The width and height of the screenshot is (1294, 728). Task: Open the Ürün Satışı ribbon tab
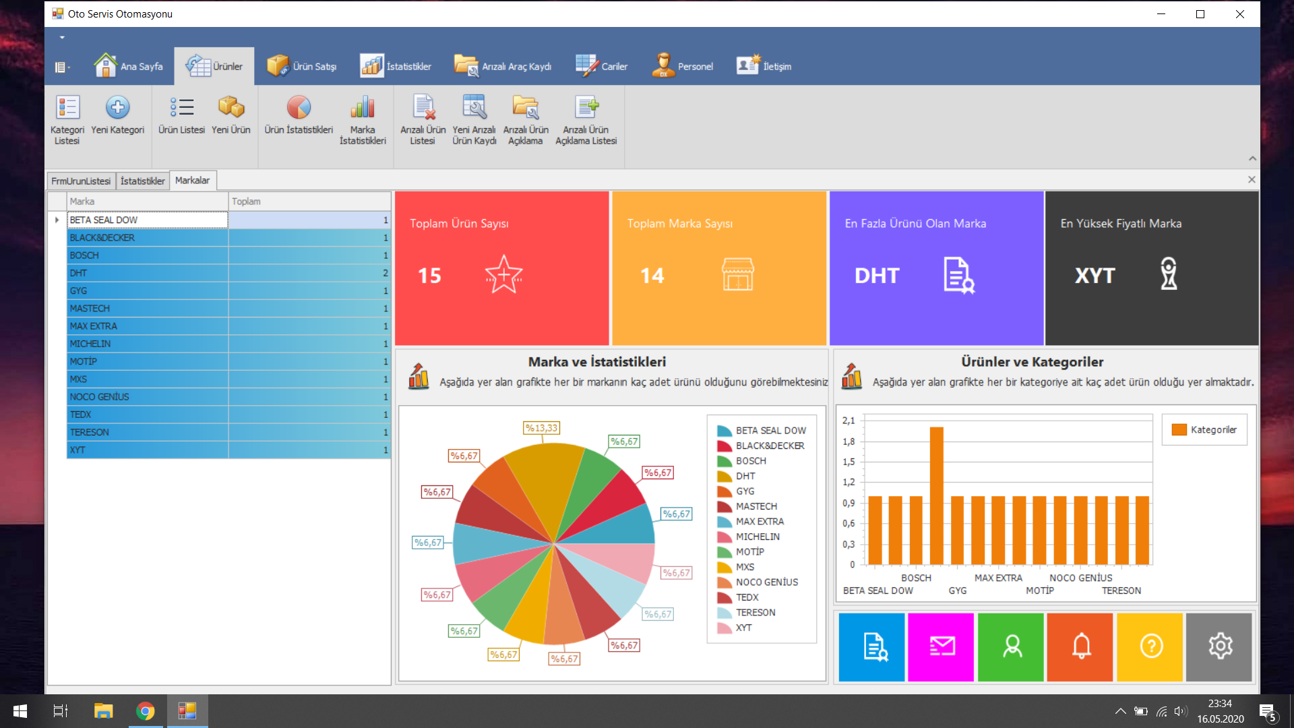click(x=301, y=66)
